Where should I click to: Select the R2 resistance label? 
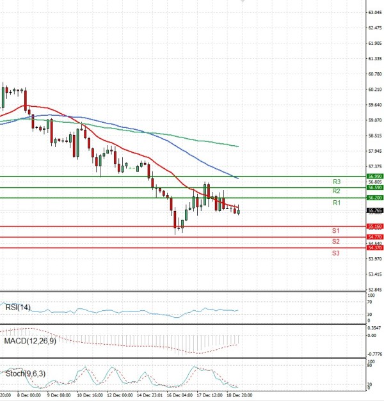(335, 191)
